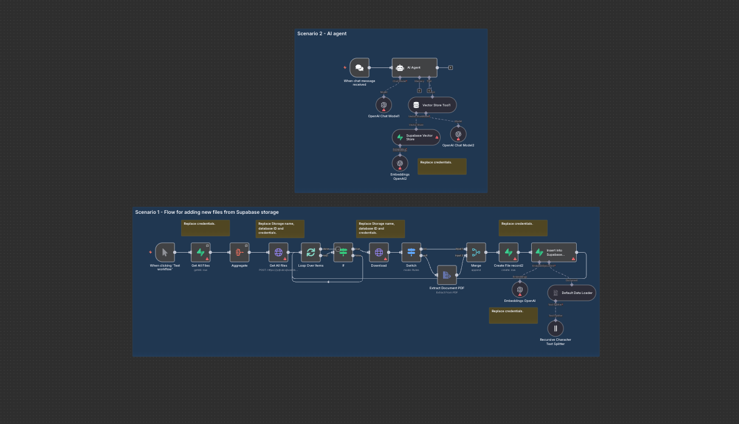Select the sticky note inside Scenario 2
The image size is (739, 424).
pos(442,167)
